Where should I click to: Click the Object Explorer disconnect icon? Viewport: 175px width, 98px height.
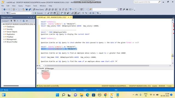click(x=14, y=21)
